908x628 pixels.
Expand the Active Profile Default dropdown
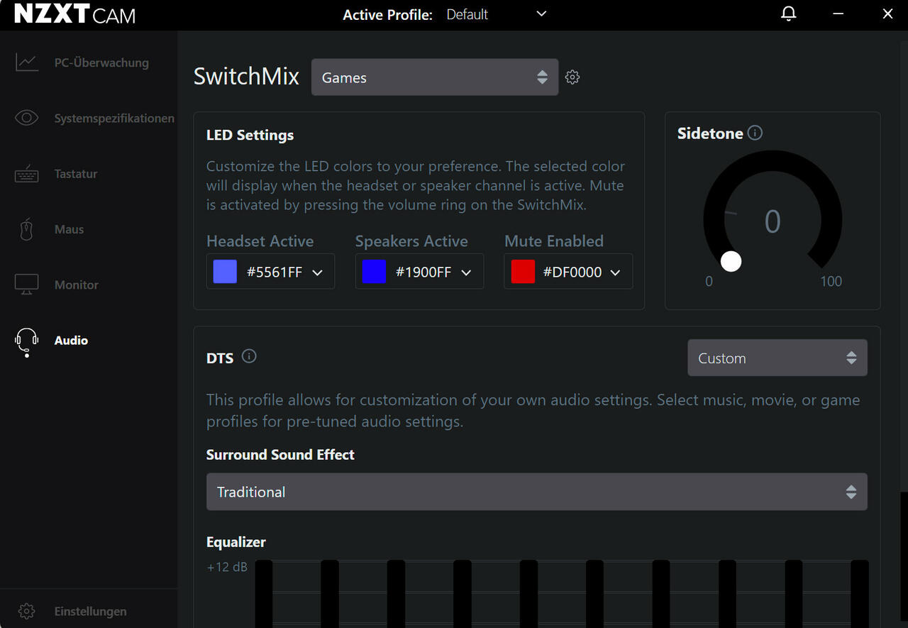[x=497, y=14]
